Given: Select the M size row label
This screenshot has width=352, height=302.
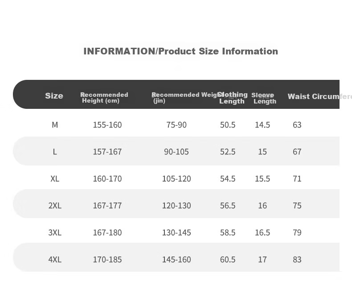Looking at the screenshot, I should pyautogui.click(x=55, y=125).
